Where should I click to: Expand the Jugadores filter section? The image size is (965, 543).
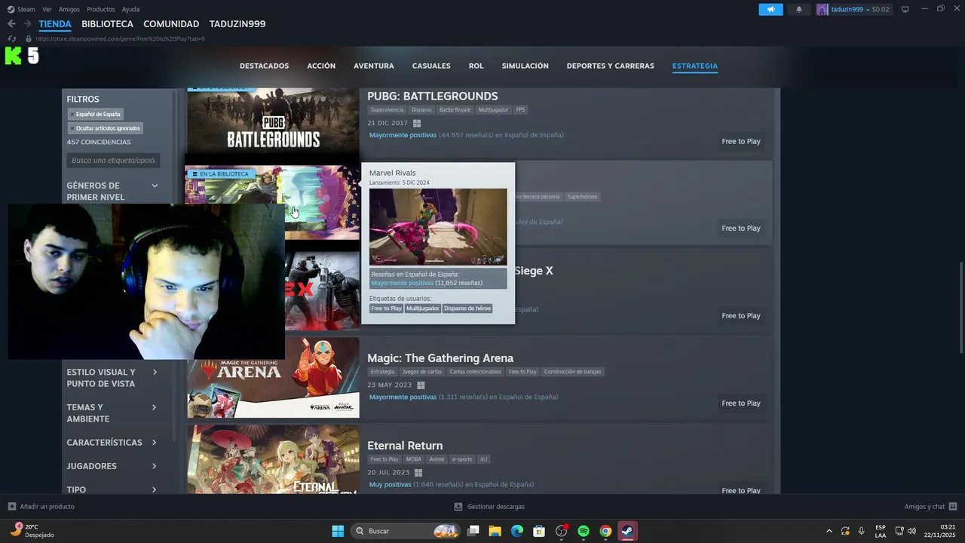155,466
